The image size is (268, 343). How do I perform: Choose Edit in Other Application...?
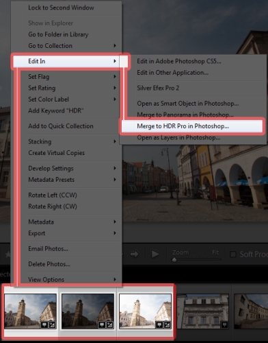click(172, 73)
